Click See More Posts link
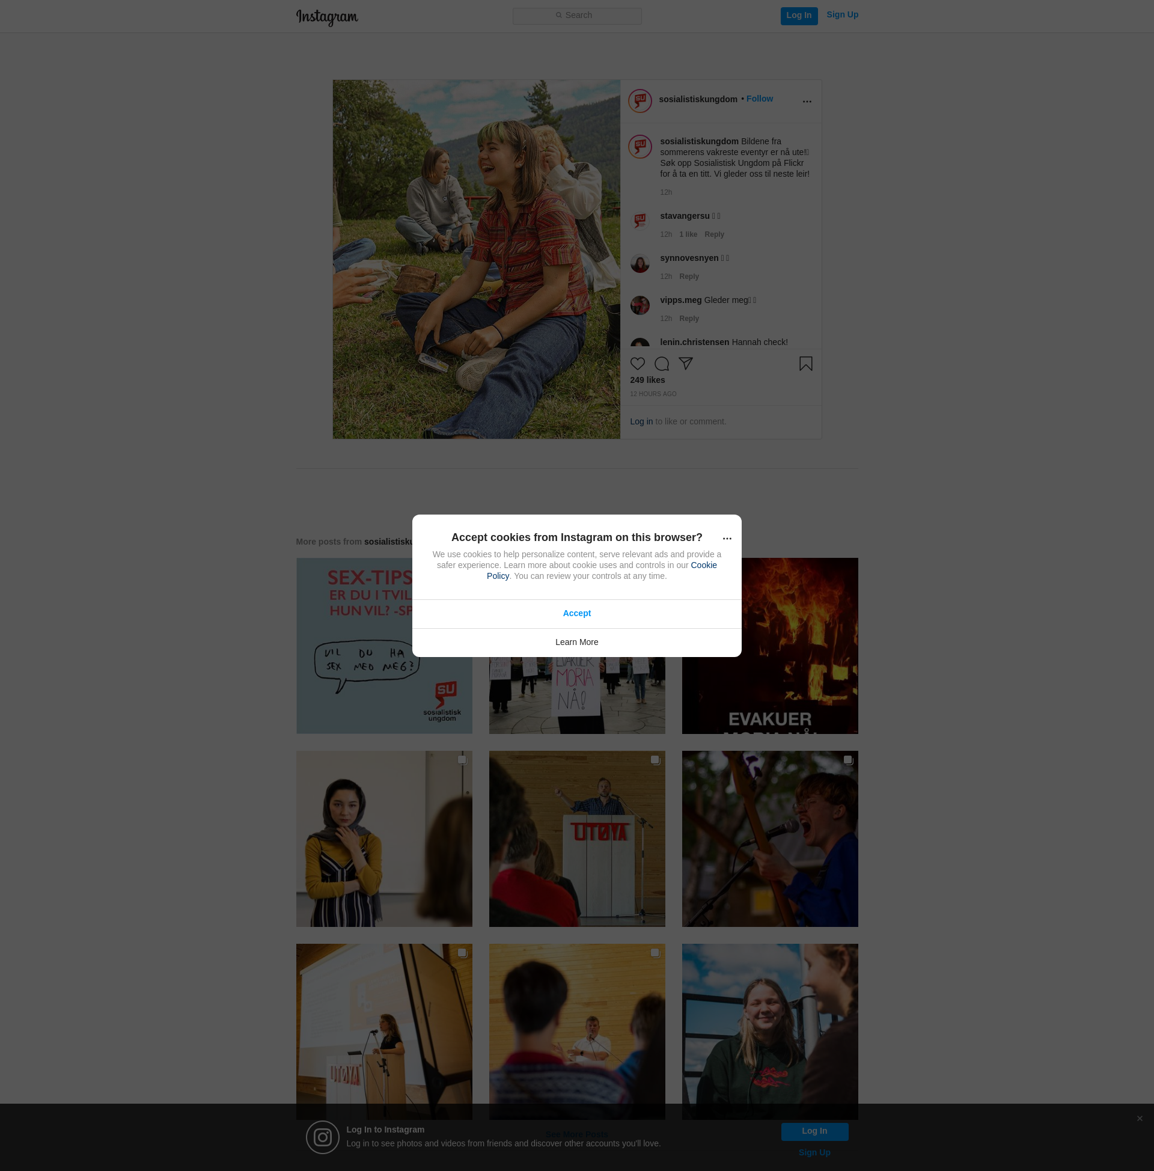This screenshot has width=1154, height=1171. (576, 1134)
